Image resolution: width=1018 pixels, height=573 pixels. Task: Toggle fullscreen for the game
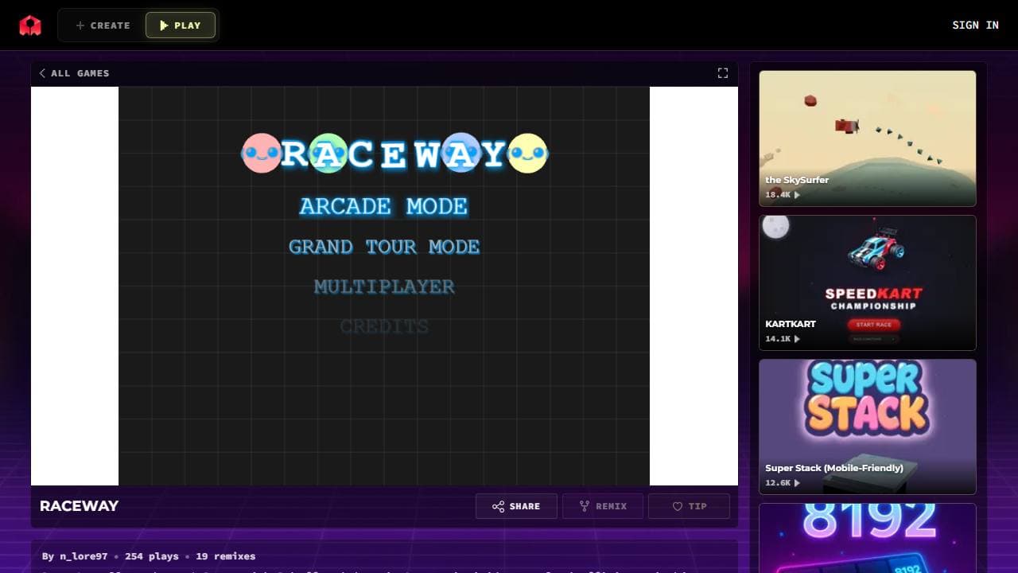click(x=722, y=73)
